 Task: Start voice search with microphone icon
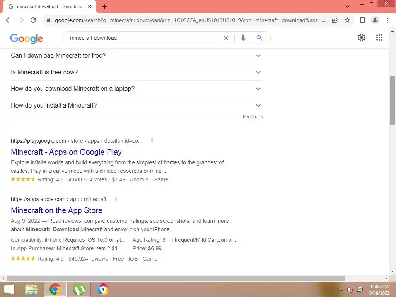point(243,38)
